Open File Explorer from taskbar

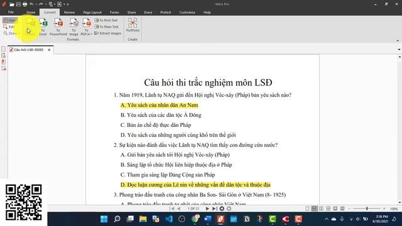(143, 219)
